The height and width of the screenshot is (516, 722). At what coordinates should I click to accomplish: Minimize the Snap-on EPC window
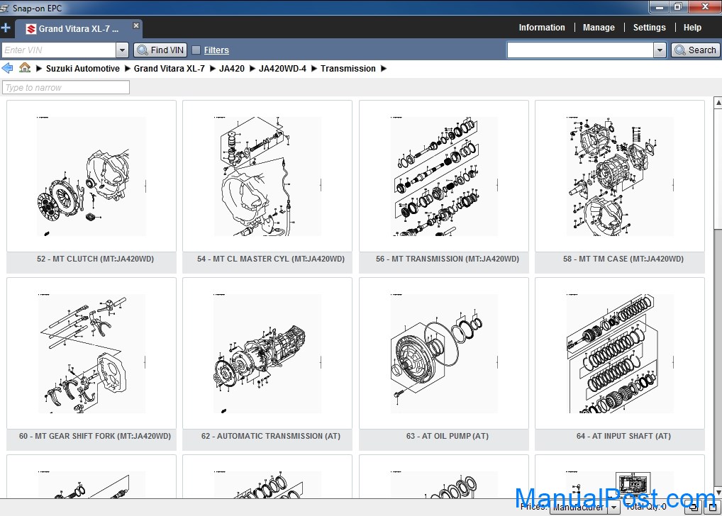pos(660,6)
